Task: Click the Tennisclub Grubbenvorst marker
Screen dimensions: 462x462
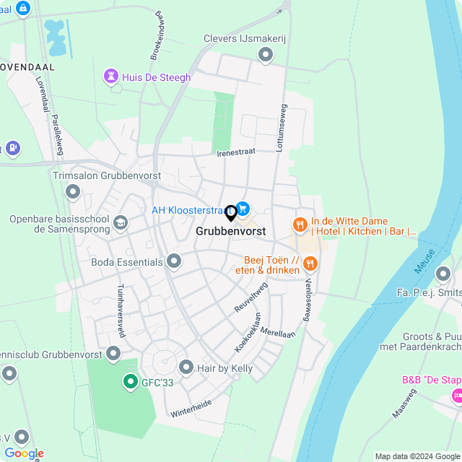Action: [x=113, y=354]
